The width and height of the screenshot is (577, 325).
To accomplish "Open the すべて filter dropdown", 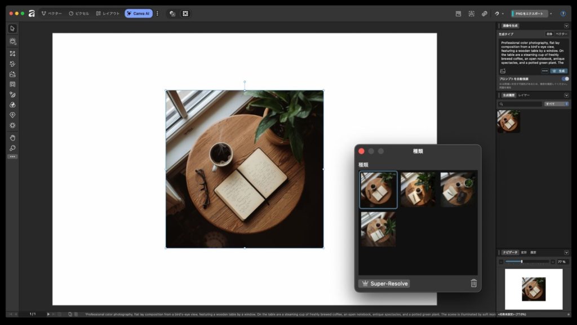I will [x=557, y=104].
